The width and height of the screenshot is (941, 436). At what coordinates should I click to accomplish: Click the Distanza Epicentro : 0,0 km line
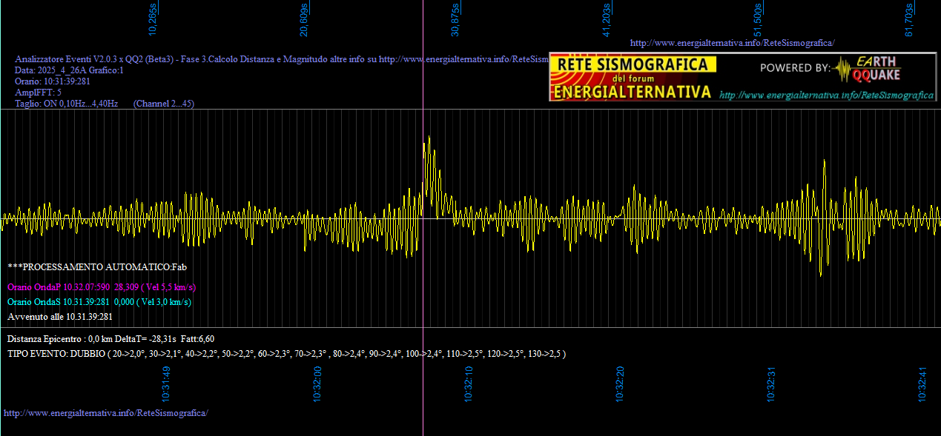coord(111,339)
